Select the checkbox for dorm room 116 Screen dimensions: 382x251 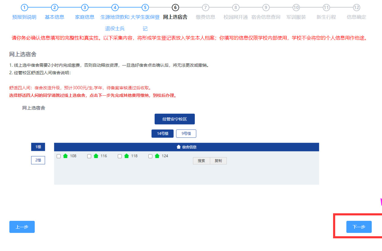89,156
